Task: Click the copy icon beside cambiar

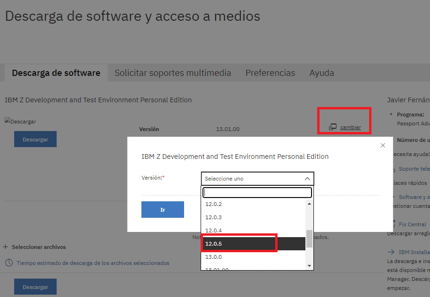Action: pos(333,127)
